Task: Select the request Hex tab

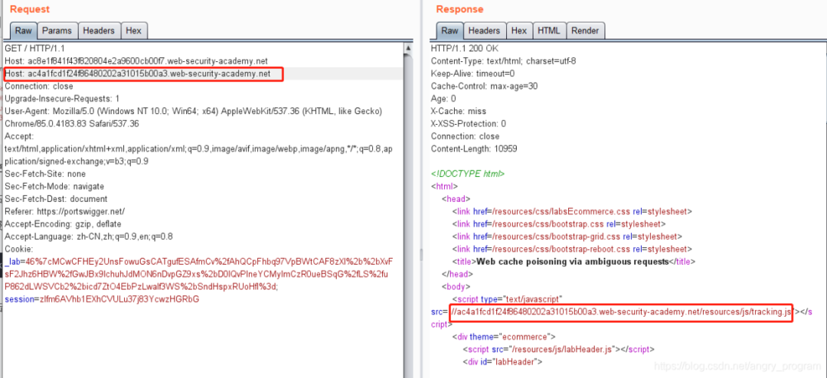Action: (133, 31)
